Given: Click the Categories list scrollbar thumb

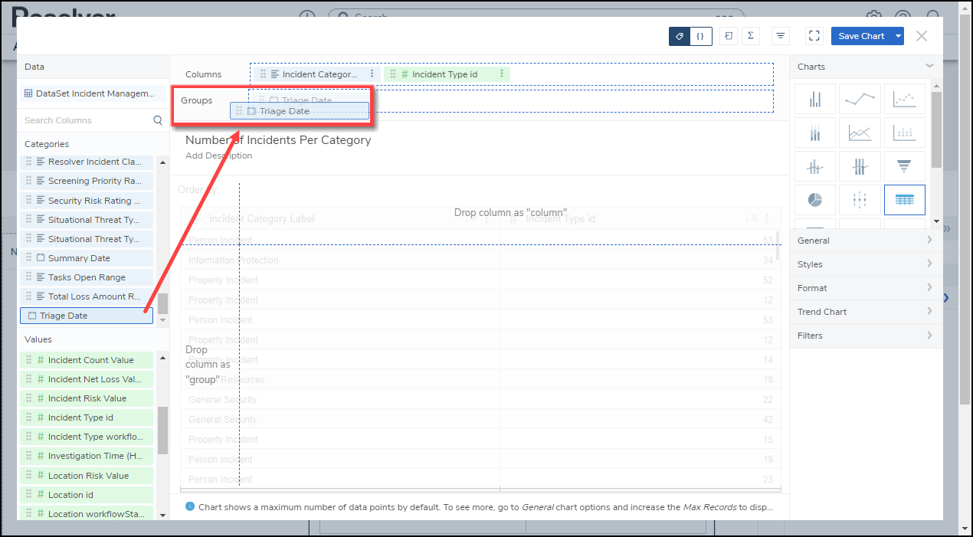Looking at the screenshot, I should coord(162,303).
